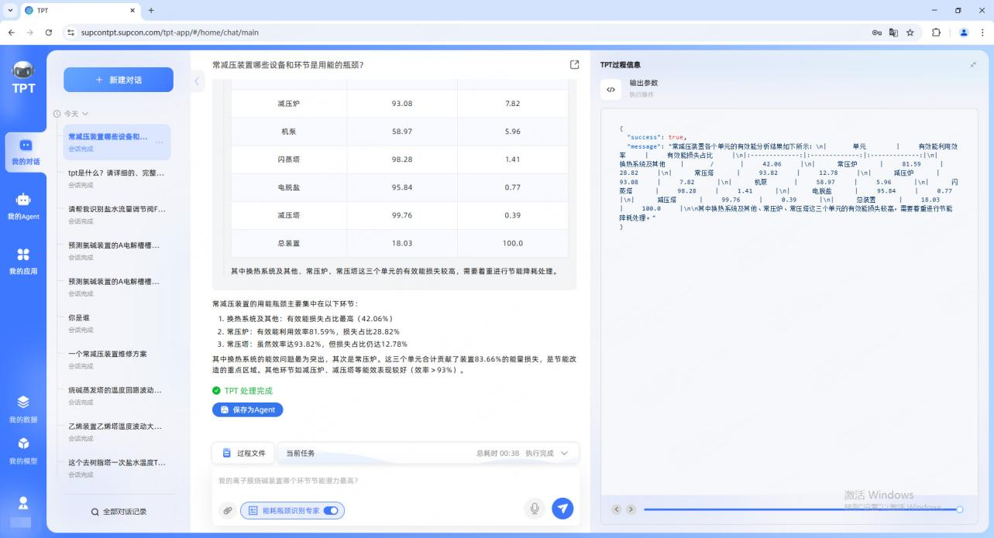Click the browser reload button
The height and width of the screenshot is (538, 994).
point(49,33)
